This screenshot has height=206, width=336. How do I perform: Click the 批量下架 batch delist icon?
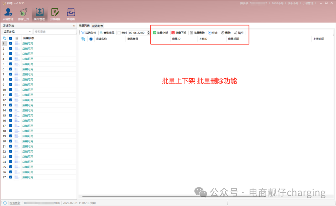(172, 32)
